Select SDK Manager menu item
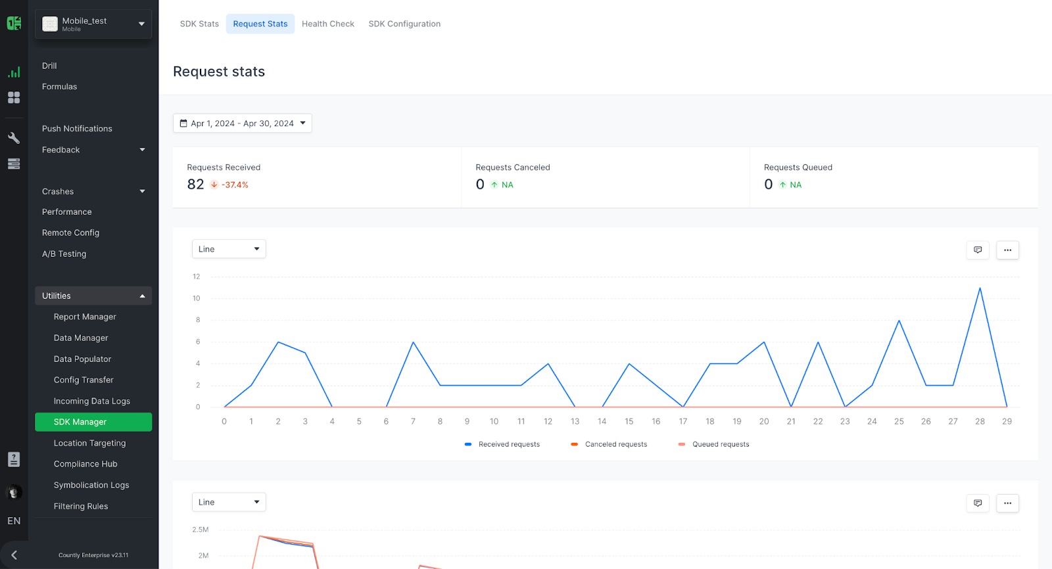 [x=93, y=422]
